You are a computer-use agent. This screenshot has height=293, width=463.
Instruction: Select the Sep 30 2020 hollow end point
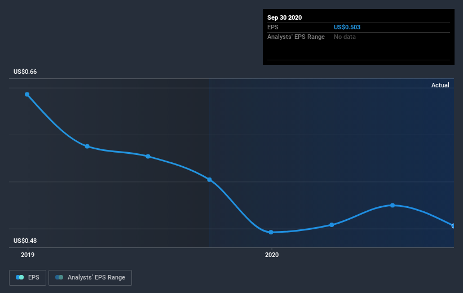pyautogui.click(x=453, y=226)
